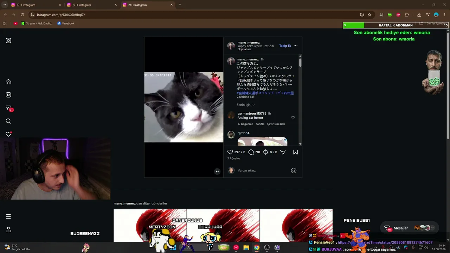This screenshot has width=450, height=253.
Task: Open the first thumbnail under manu_memerz's other posts
Action: 150,226
